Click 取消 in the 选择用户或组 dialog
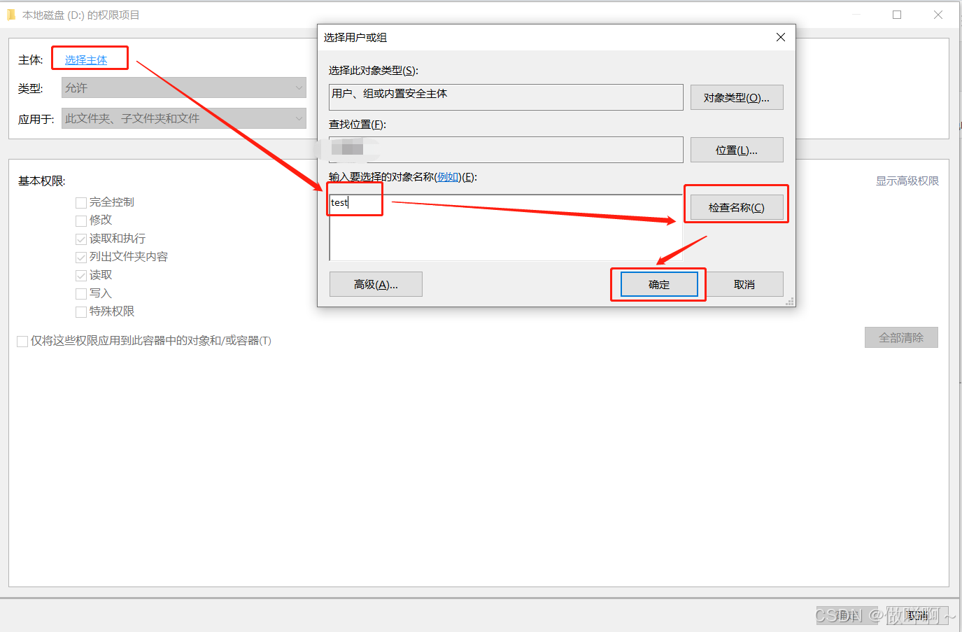The image size is (962, 632). coord(744,284)
